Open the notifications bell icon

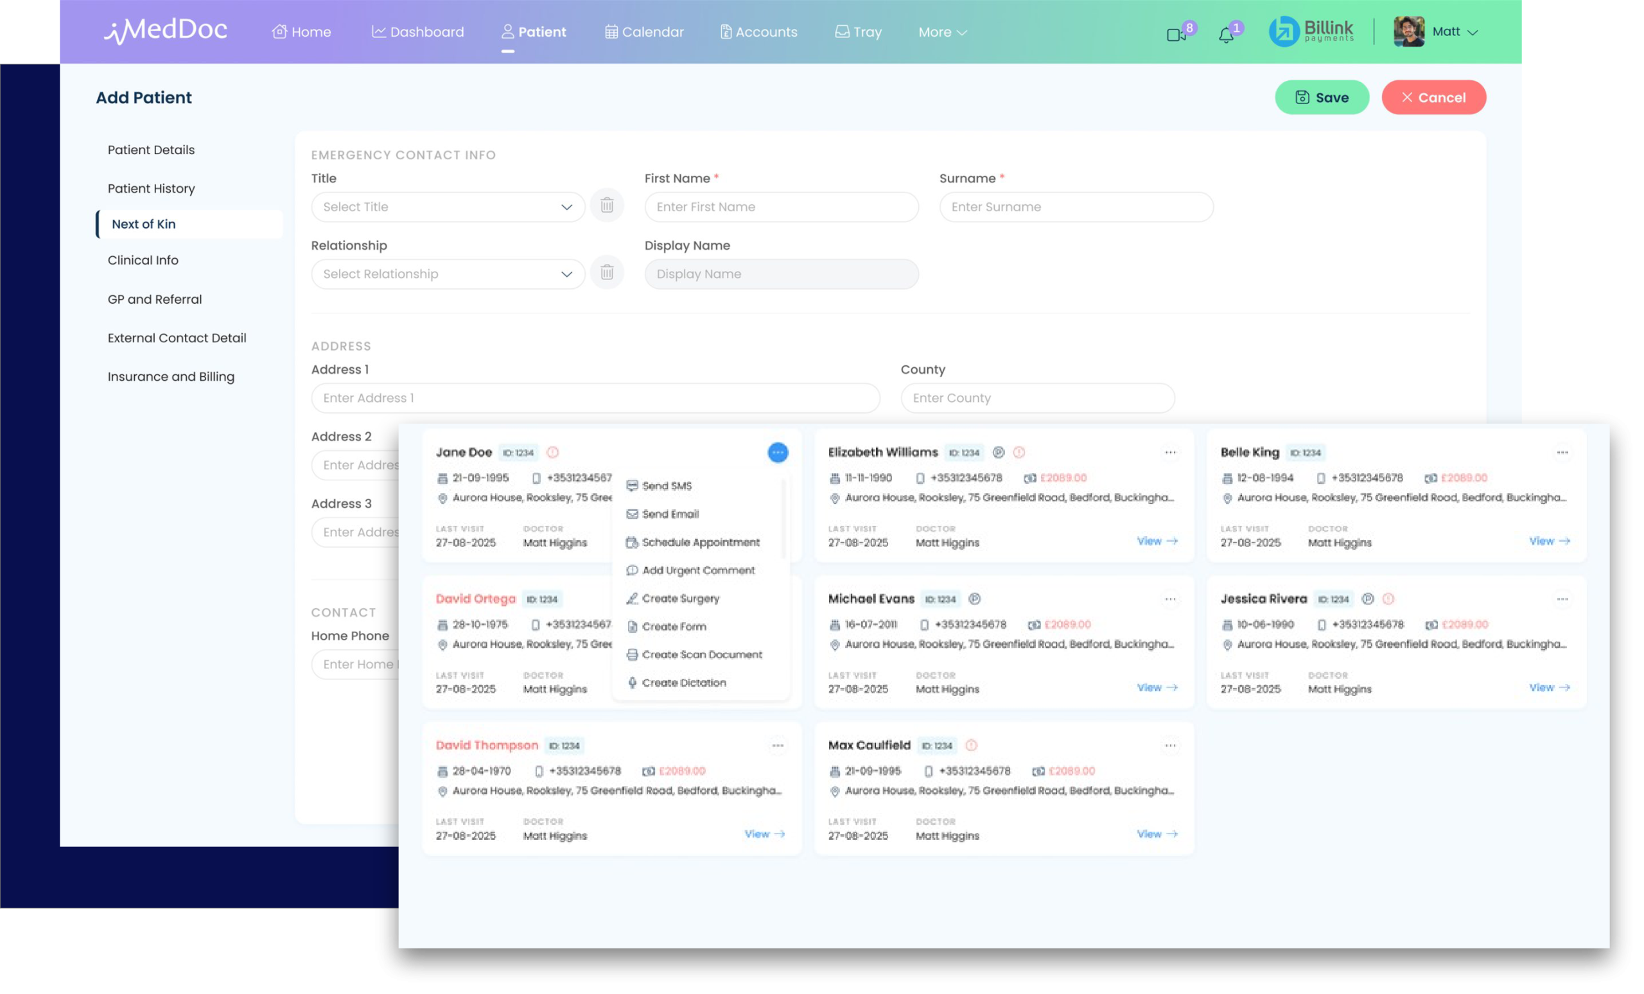1226,35
